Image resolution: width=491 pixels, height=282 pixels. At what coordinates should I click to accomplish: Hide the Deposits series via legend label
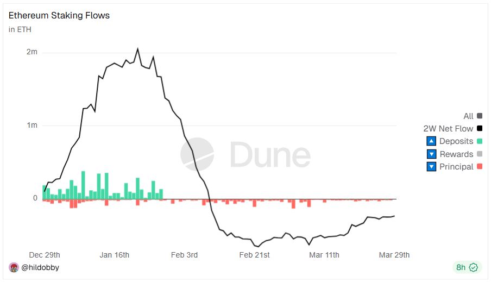456,141
